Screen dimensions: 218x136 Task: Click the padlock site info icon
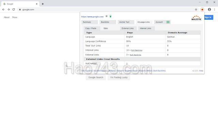click(x=20, y=10)
